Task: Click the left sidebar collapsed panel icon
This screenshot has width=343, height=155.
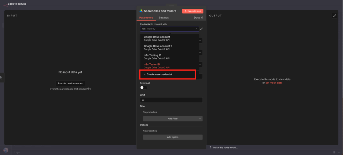Action: tap(1, 77)
